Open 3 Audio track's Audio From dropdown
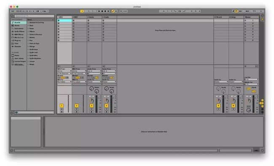 [x=94, y=71]
